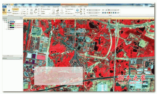Close the Contents panel
Screen dimensions: 157x94
click(22, 18)
